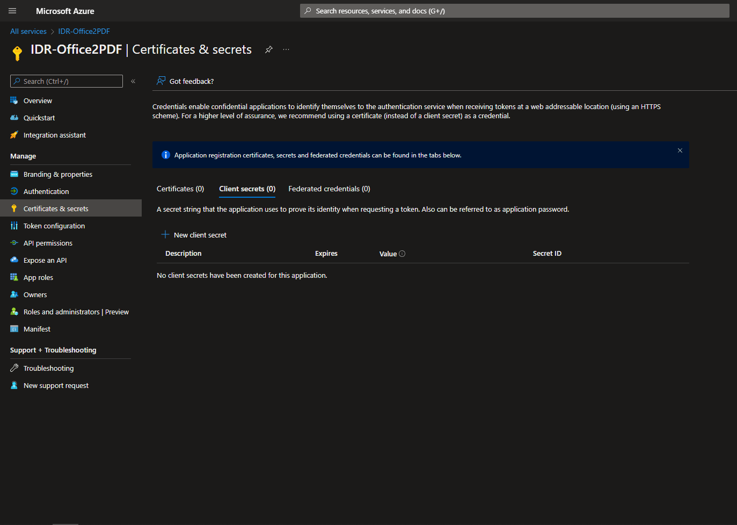
Task: Switch to the Certificates (0) tab
Action: tap(180, 189)
